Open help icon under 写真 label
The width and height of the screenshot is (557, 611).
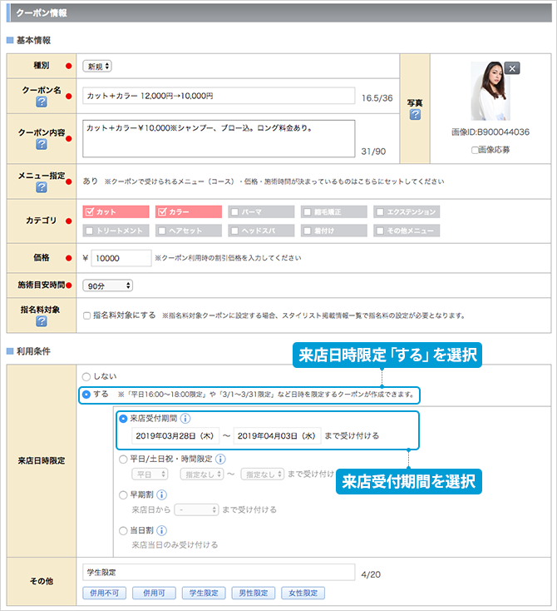[x=415, y=115]
